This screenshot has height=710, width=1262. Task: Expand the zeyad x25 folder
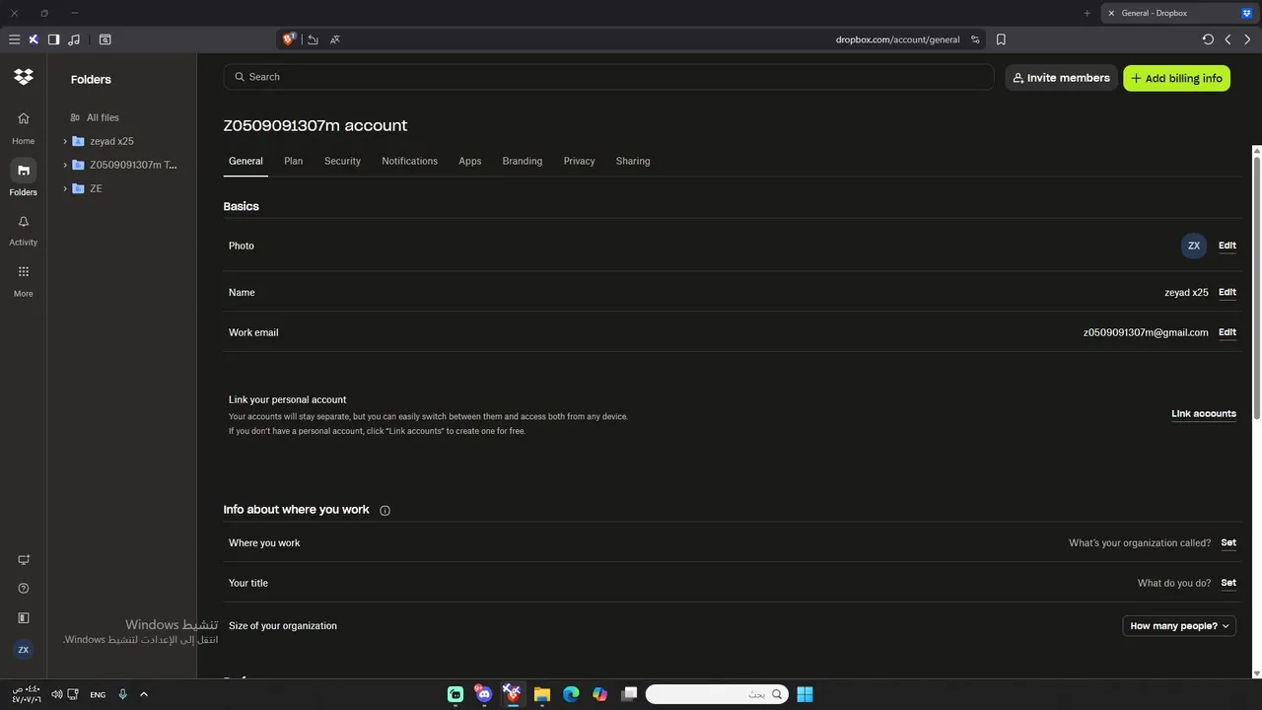coord(65,141)
